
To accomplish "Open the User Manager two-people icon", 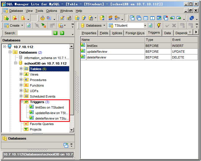I will click(111, 18).
